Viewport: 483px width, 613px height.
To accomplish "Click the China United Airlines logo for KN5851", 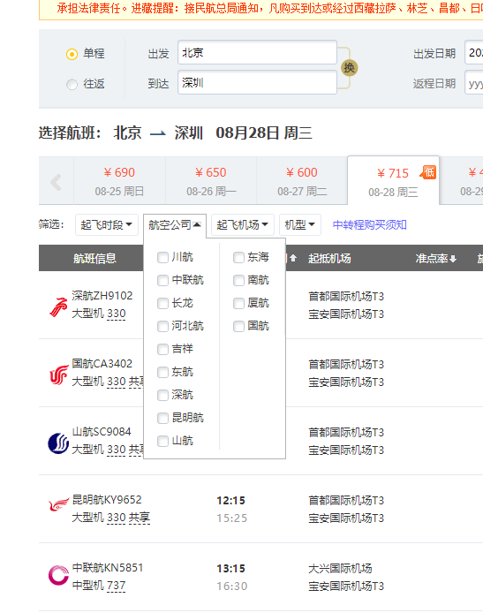I will [x=58, y=576].
